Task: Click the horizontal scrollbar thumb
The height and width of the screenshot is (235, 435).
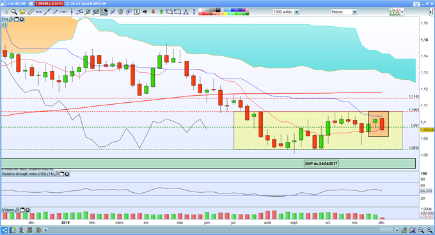Action: (386, 230)
